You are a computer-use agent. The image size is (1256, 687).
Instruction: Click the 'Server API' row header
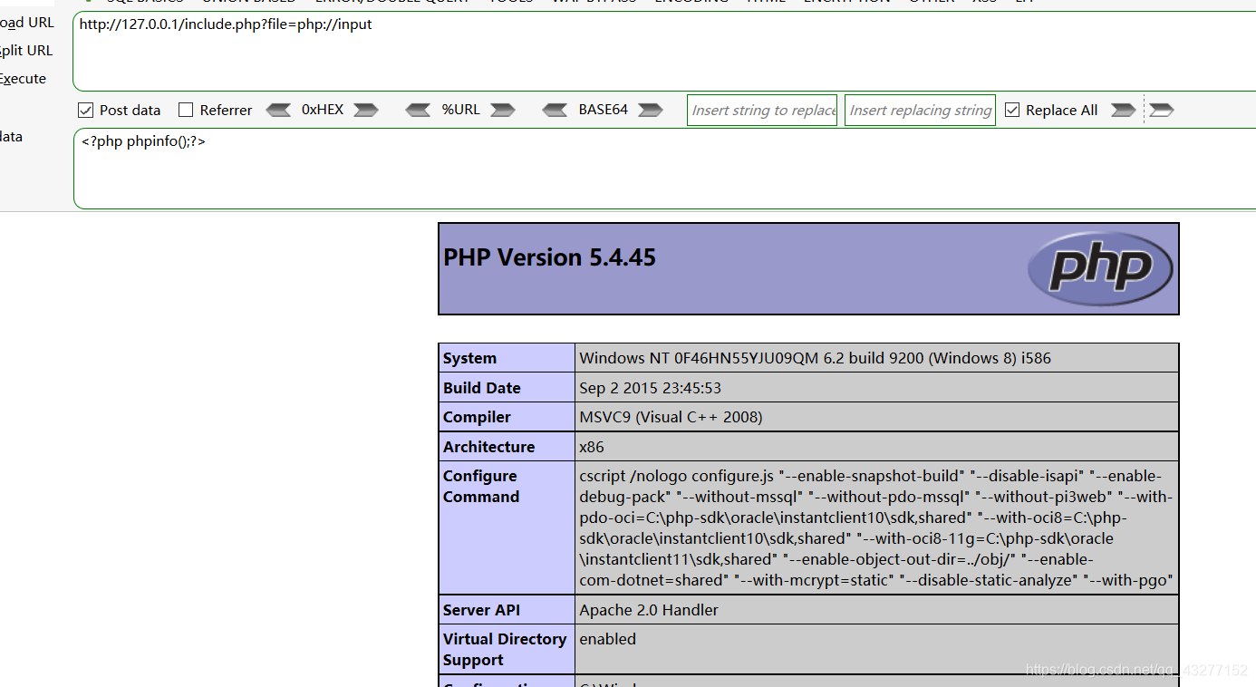(507, 610)
